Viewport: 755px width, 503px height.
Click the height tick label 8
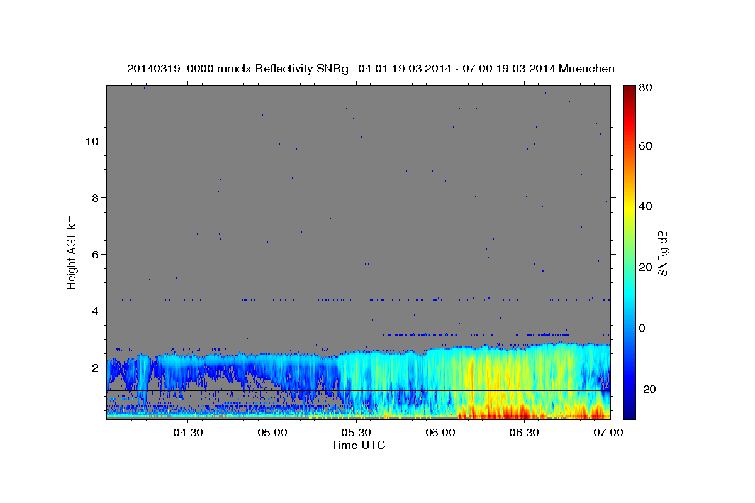tap(96, 198)
